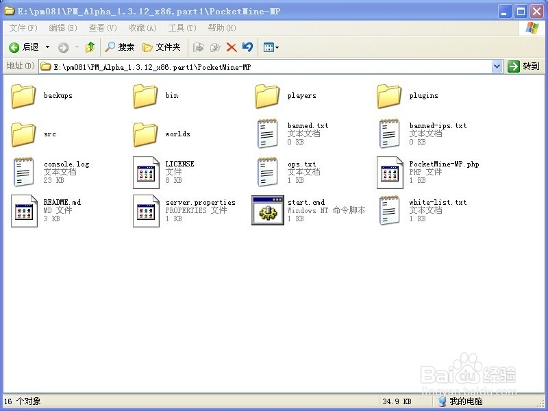Click the worlds folder name

tap(177, 134)
